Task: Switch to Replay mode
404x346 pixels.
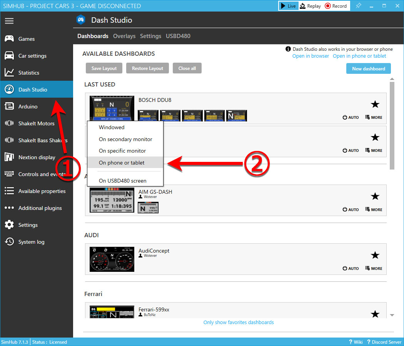Action: click(x=311, y=6)
